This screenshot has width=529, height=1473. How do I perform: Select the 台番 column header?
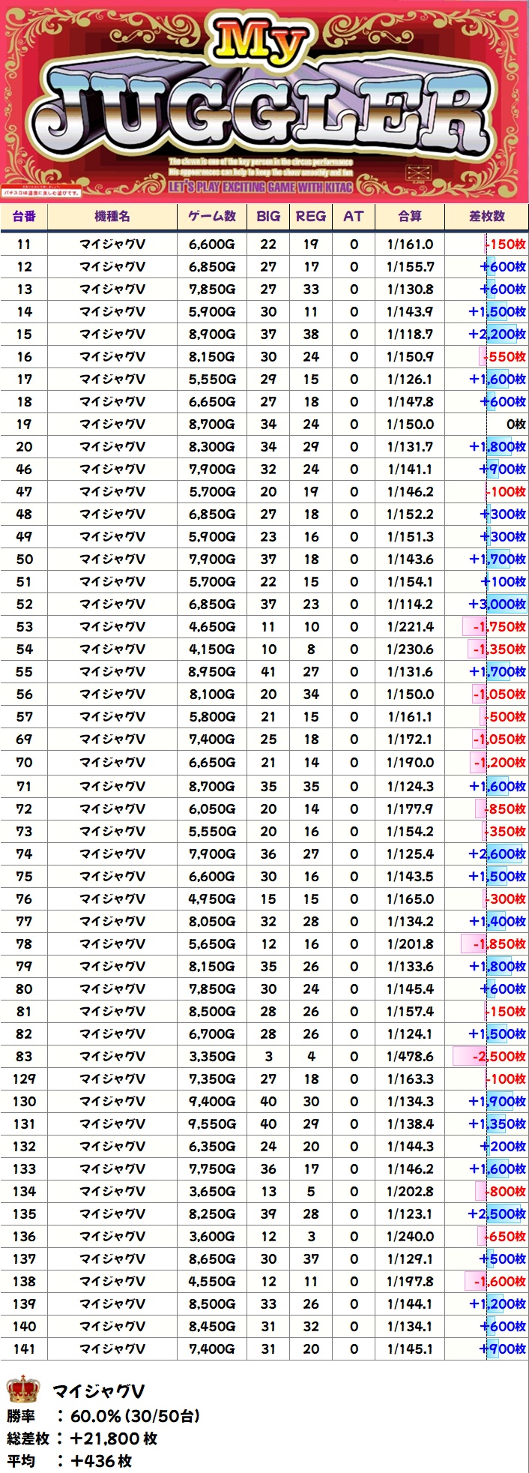24,216
